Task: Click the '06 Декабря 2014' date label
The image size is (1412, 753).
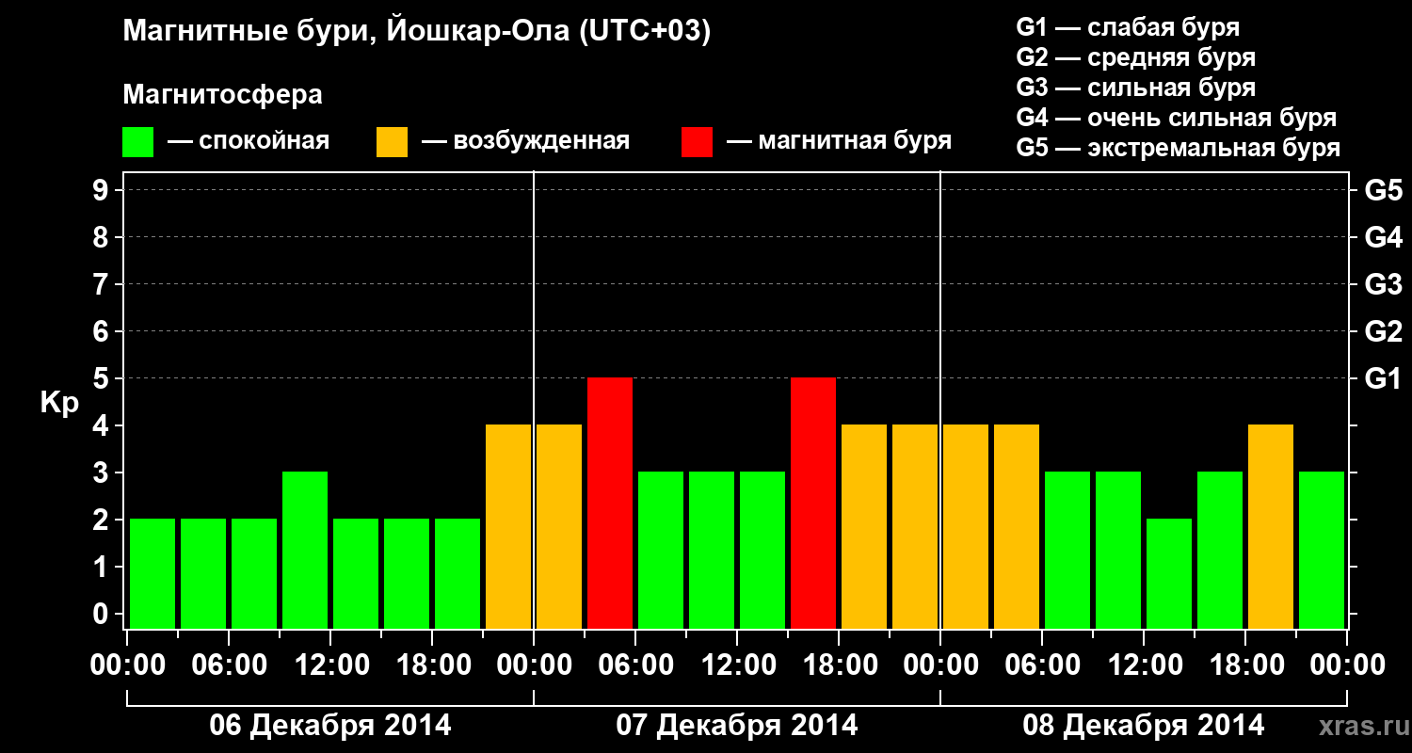Action: 329,726
